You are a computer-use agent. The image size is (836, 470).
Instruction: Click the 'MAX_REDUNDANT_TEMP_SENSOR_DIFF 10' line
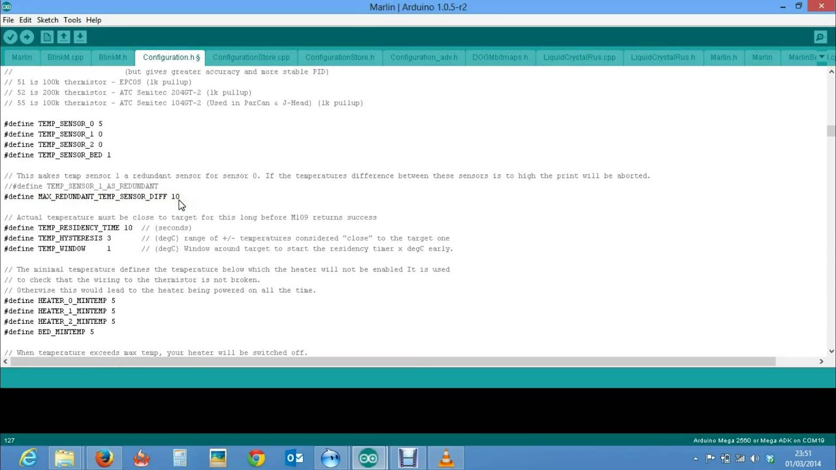(92, 196)
